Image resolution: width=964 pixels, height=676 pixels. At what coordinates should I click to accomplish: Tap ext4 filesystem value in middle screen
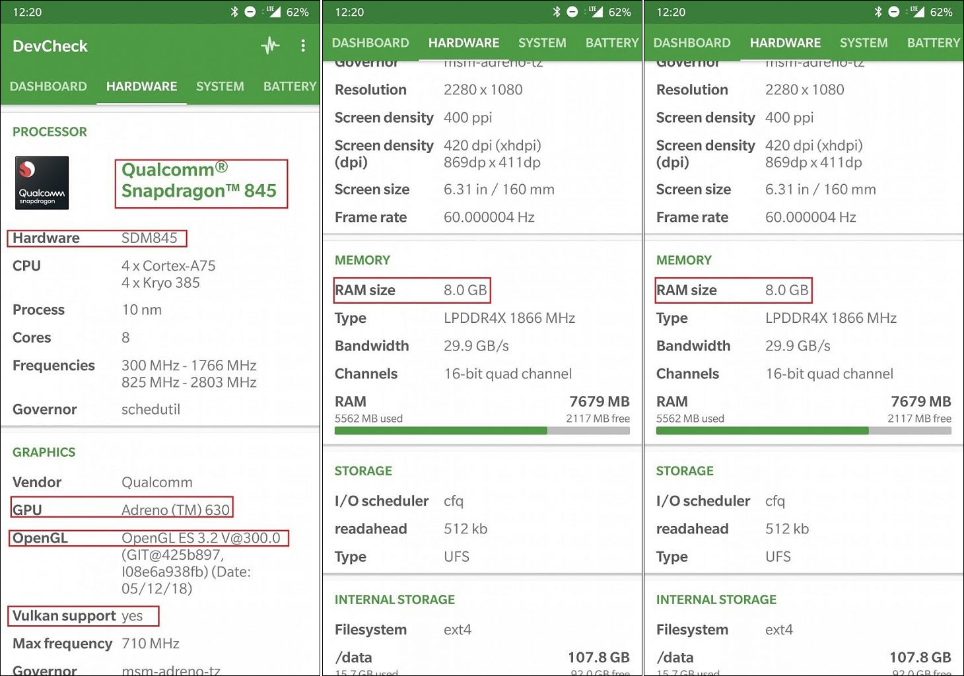457,630
